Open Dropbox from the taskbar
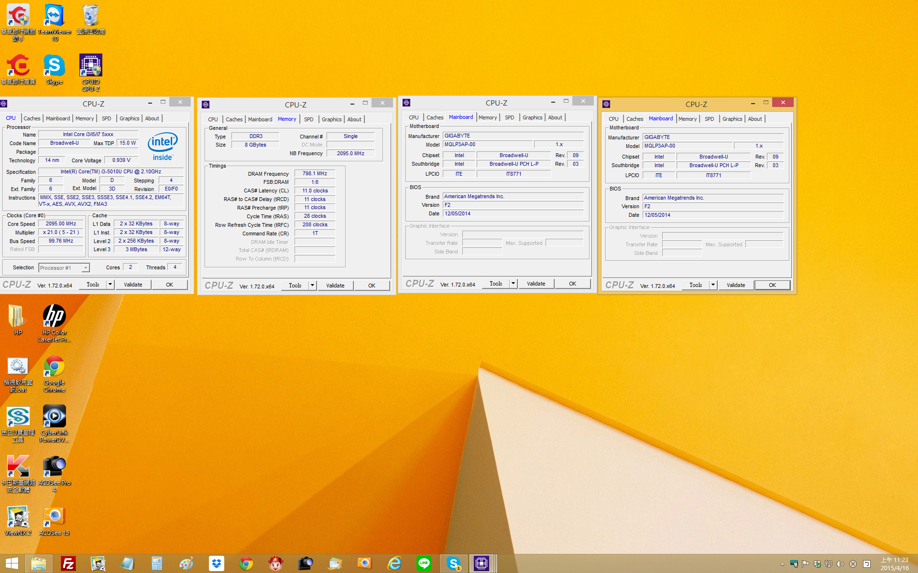This screenshot has width=918, height=573. pyautogui.click(x=217, y=564)
